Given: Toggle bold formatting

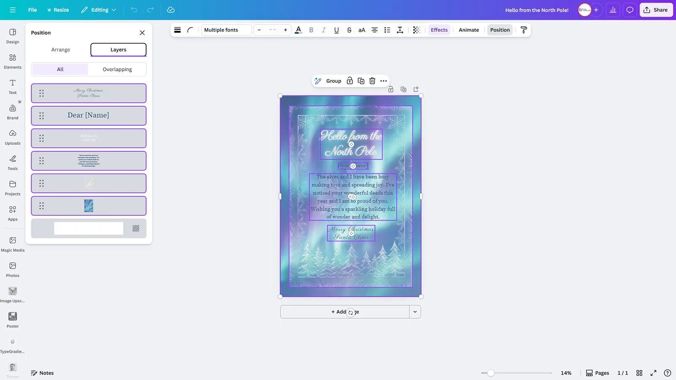Looking at the screenshot, I should coord(311,30).
